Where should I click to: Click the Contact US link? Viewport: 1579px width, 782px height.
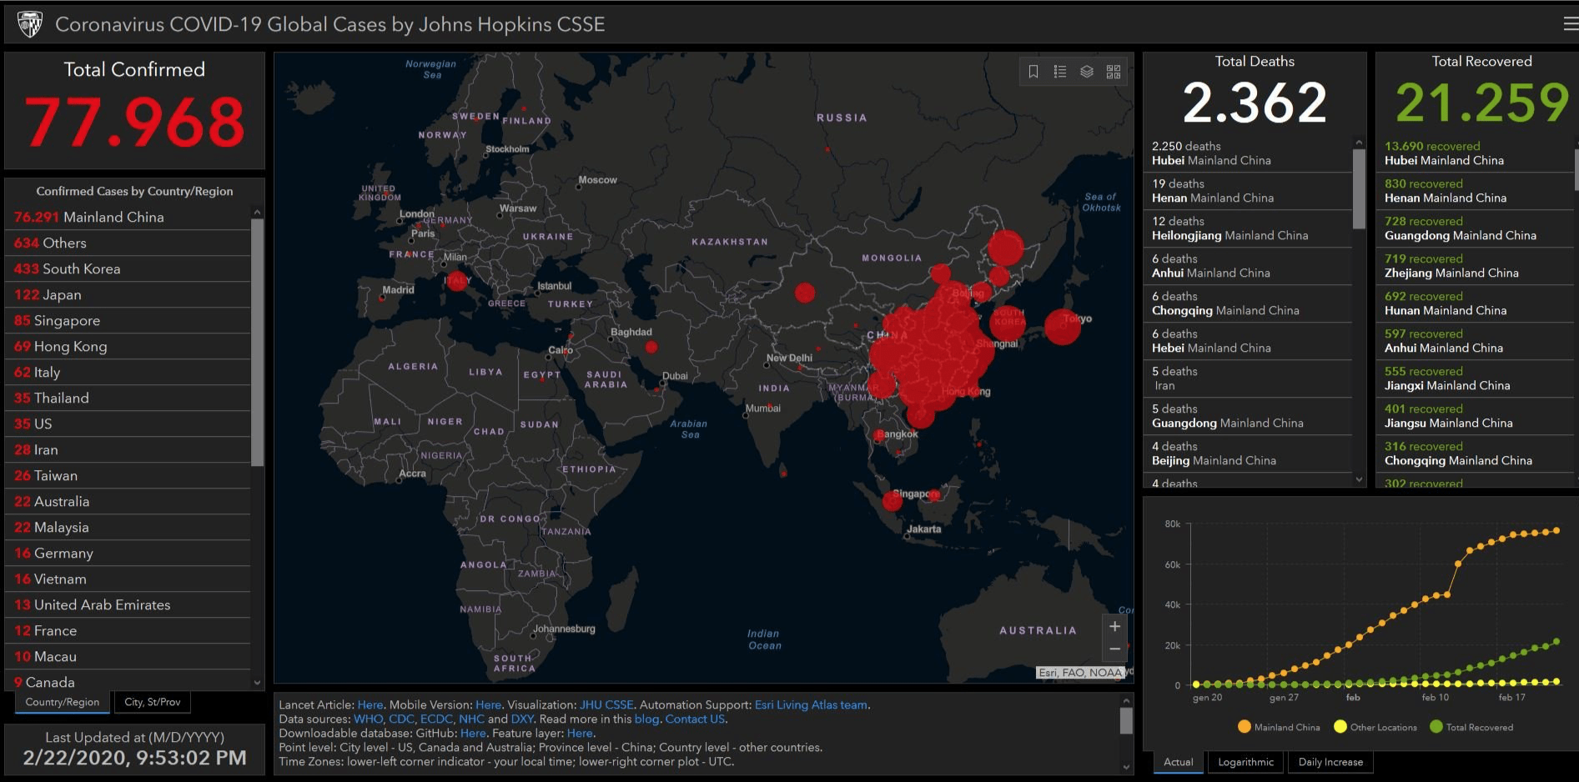(x=695, y=719)
